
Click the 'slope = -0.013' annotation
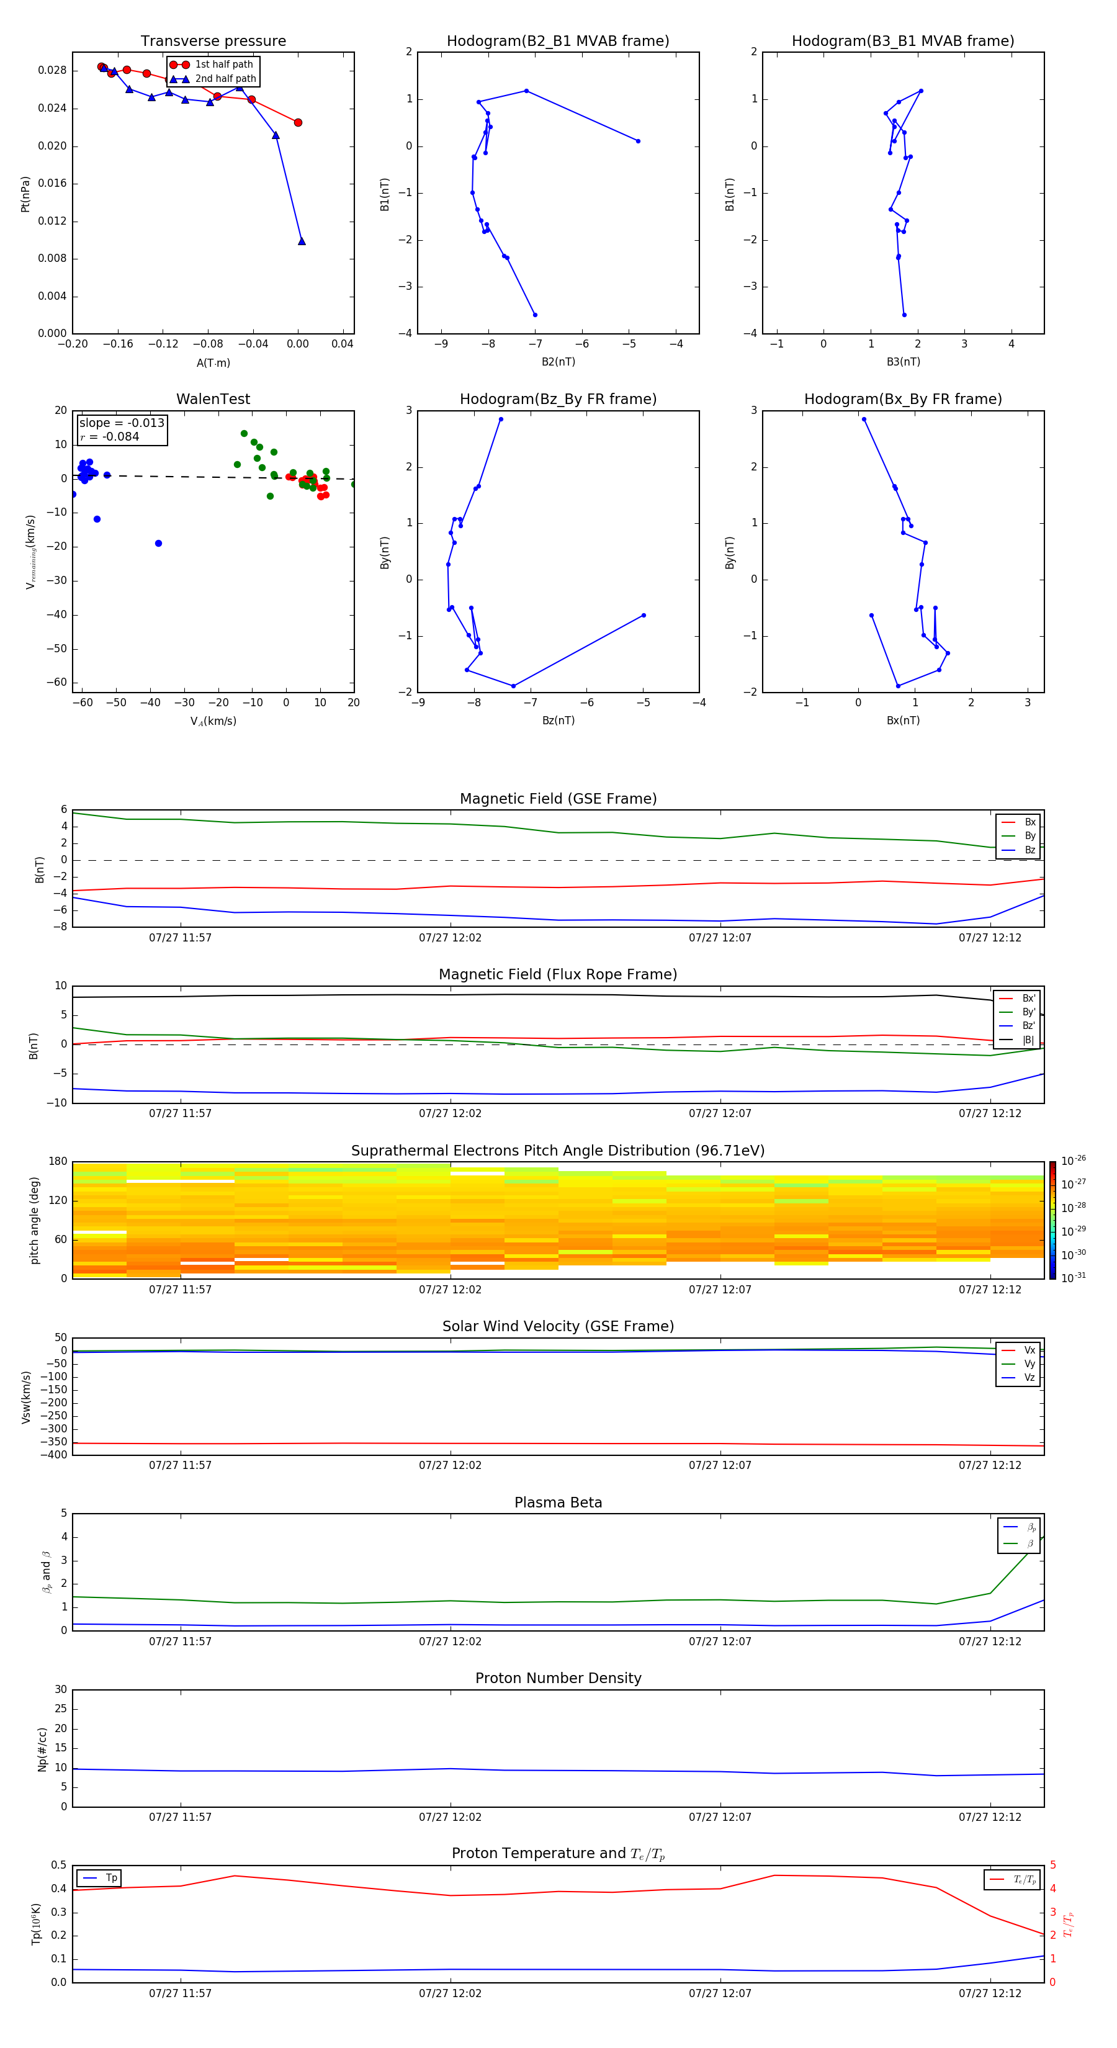tap(122, 423)
